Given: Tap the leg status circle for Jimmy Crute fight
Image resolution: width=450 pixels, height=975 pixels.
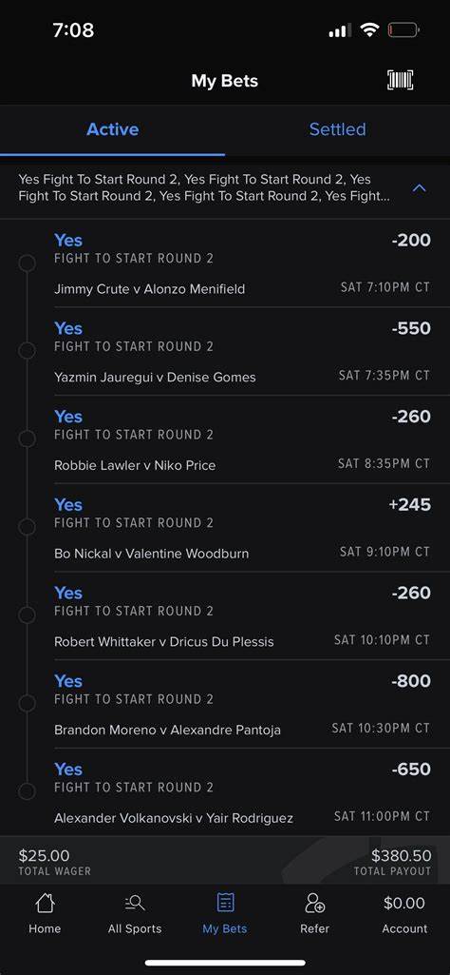Looking at the screenshot, I should click(x=27, y=263).
